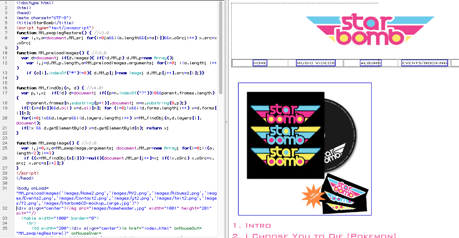The image size is (459, 238).
Task: Select the StarBomb header logo image
Action: point(370,30)
